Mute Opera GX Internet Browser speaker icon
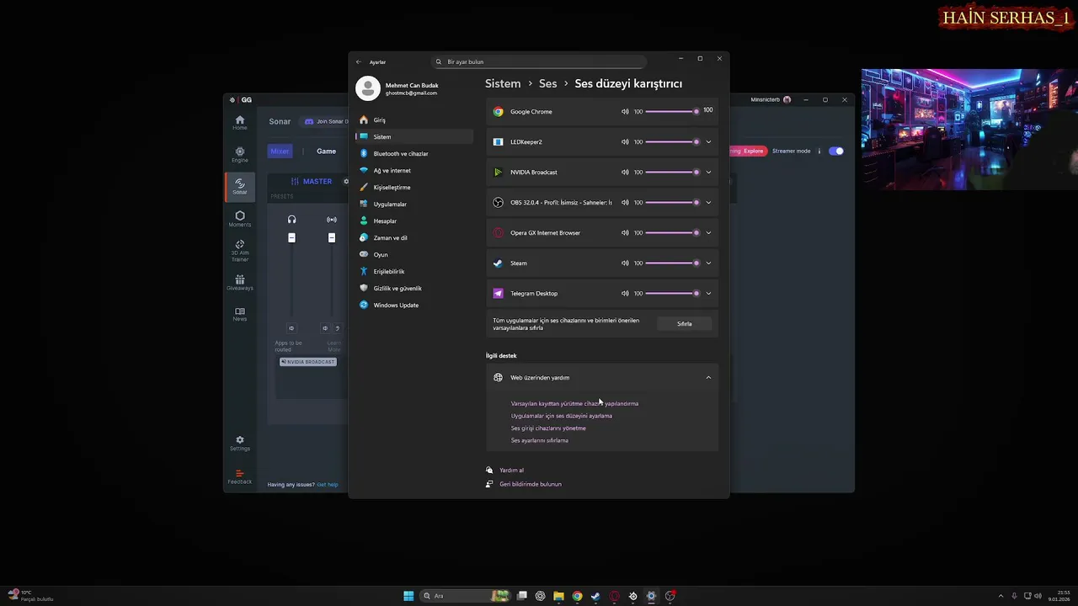The height and width of the screenshot is (606, 1078). (625, 232)
